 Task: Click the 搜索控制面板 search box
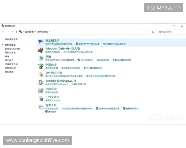point(170,32)
